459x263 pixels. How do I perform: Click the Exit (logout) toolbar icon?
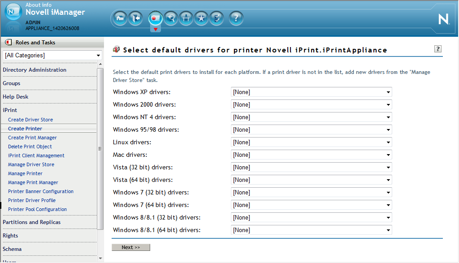pos(135,18)
